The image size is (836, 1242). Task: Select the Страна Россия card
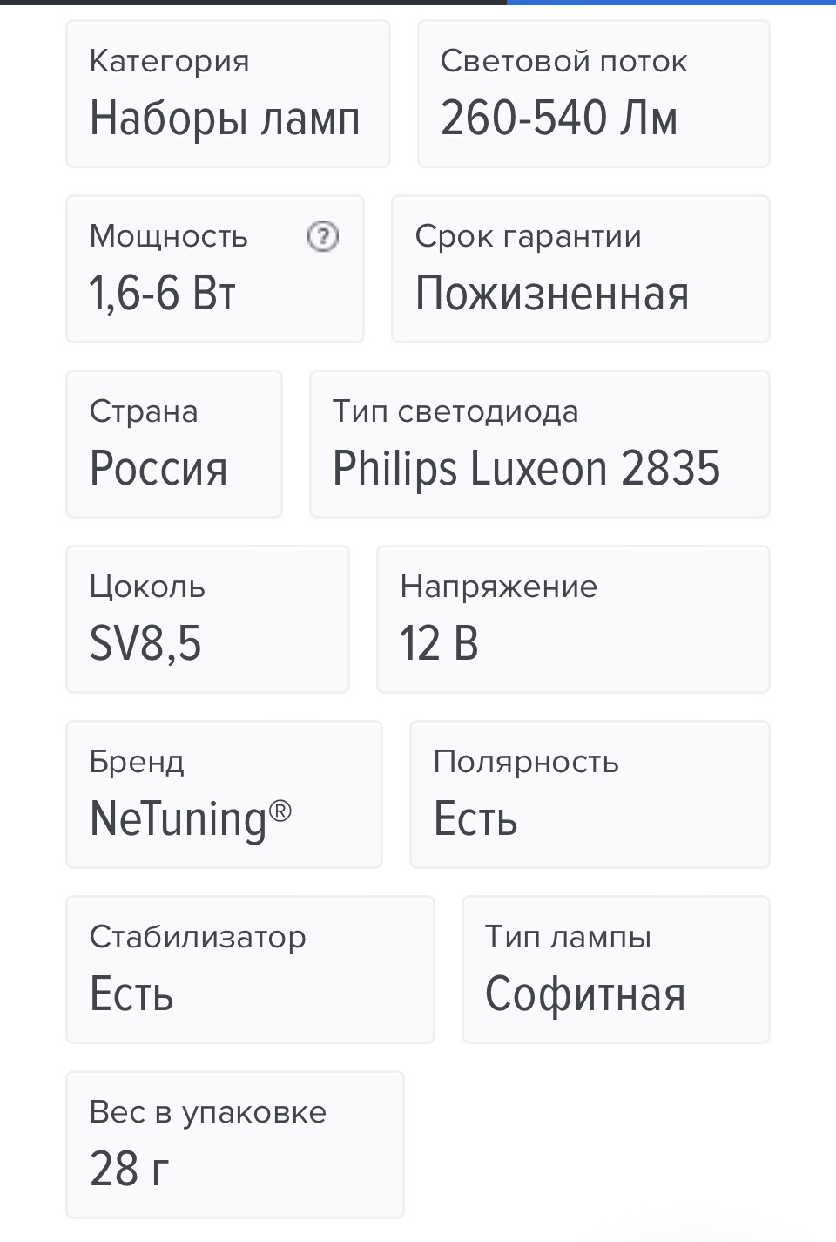pos(174,445)
